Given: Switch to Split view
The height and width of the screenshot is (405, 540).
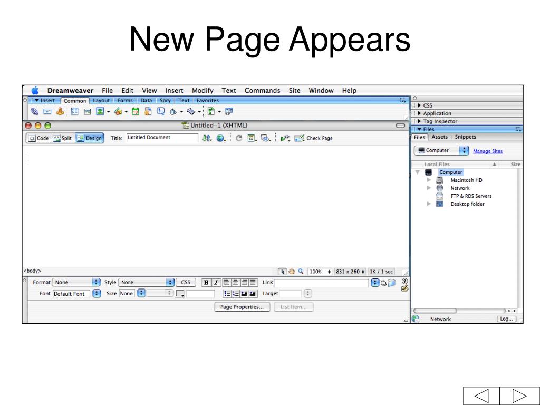Looking at the screenshot, I should pyautogui.click(x=63, y=138).
